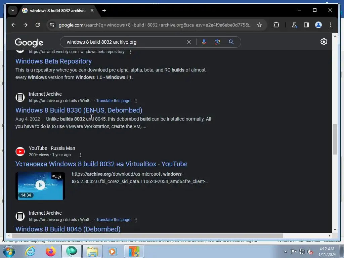Go back to the previous page
Screen dimensions: 344x258
[x=13, y=25]
